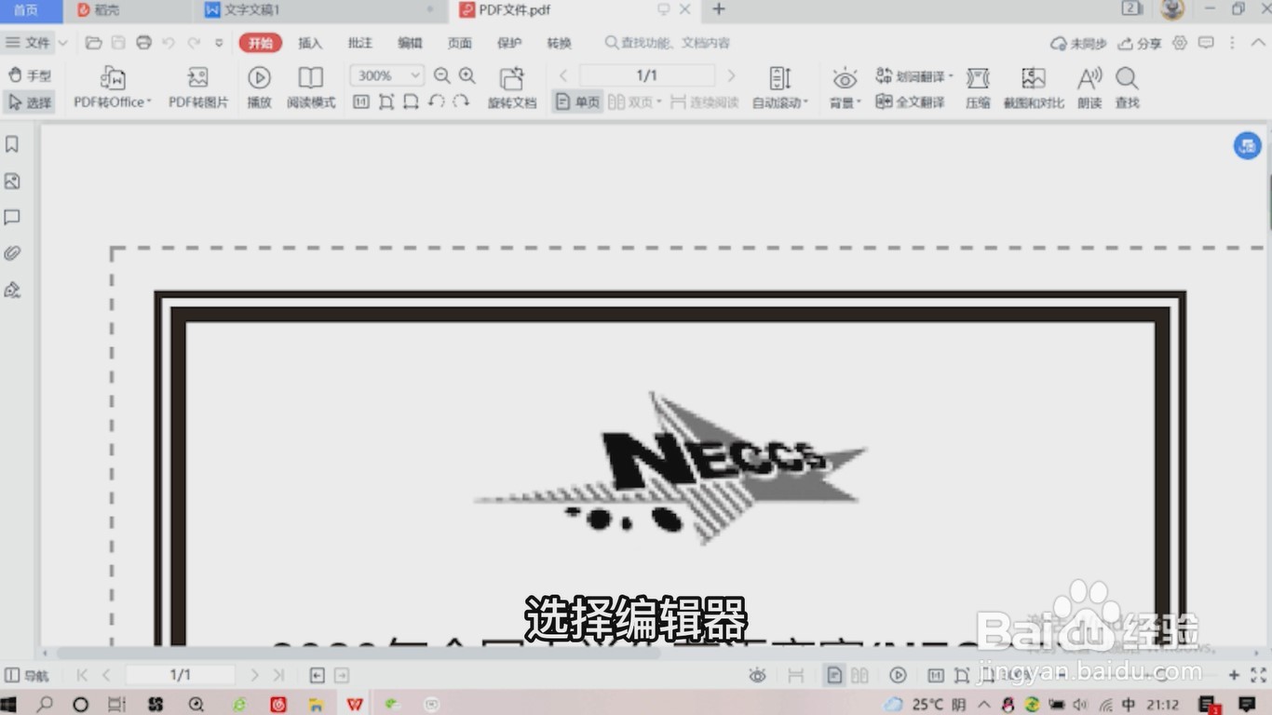Viewport: 1272px width, 715px height.
Task: Click the zoom out magnifier
Action: (442, 75)
